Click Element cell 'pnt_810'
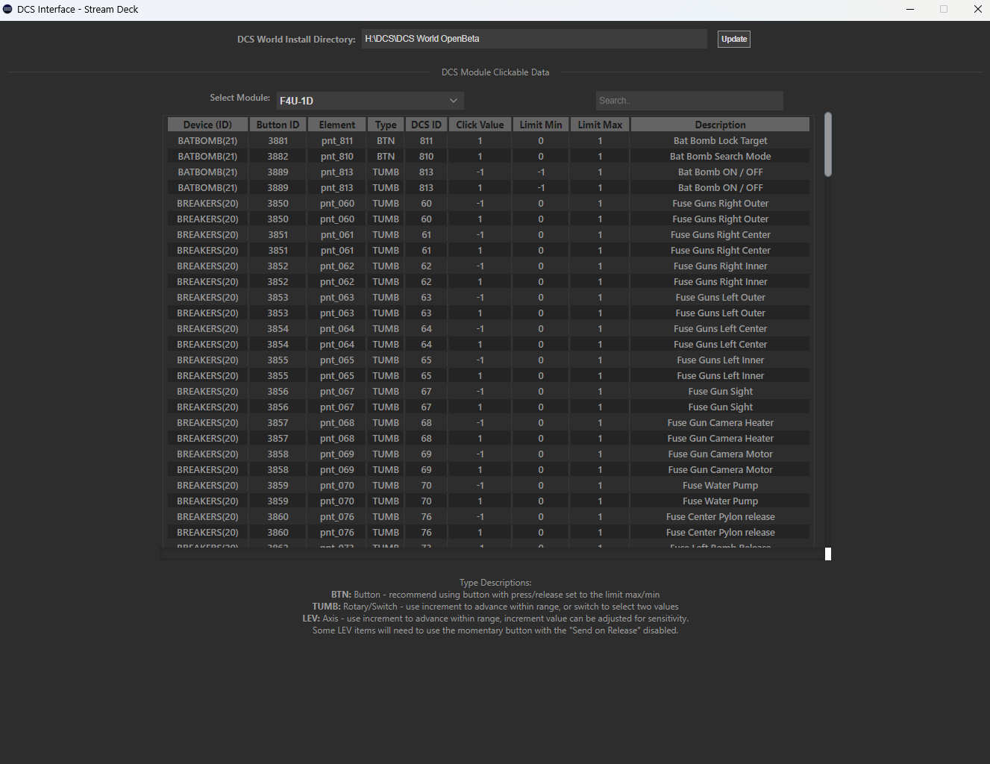The height and width of the screenshot is (764, 990). coord(337,156)
